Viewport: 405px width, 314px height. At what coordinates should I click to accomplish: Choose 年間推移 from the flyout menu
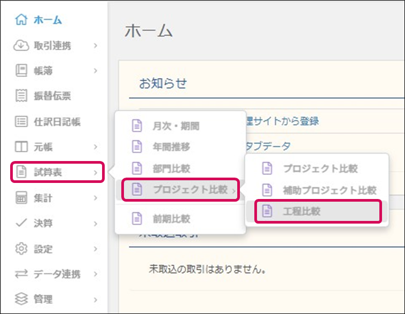click(x=171, y=147)
